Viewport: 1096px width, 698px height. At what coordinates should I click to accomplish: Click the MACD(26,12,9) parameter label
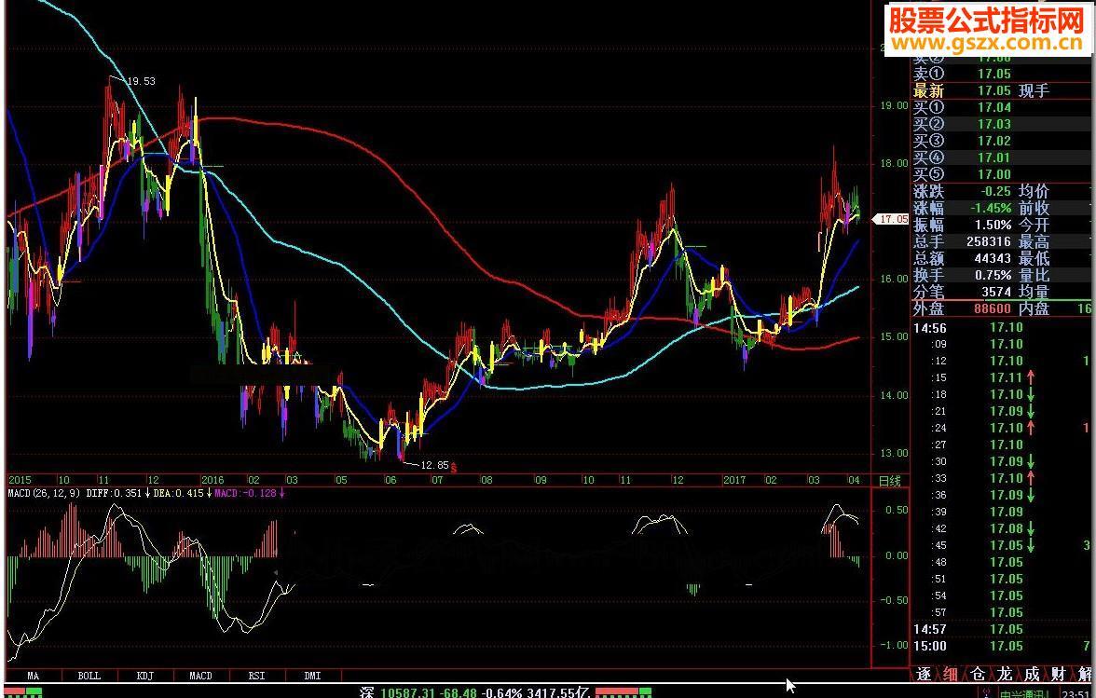pyautogui.click(x=44, y=492)
